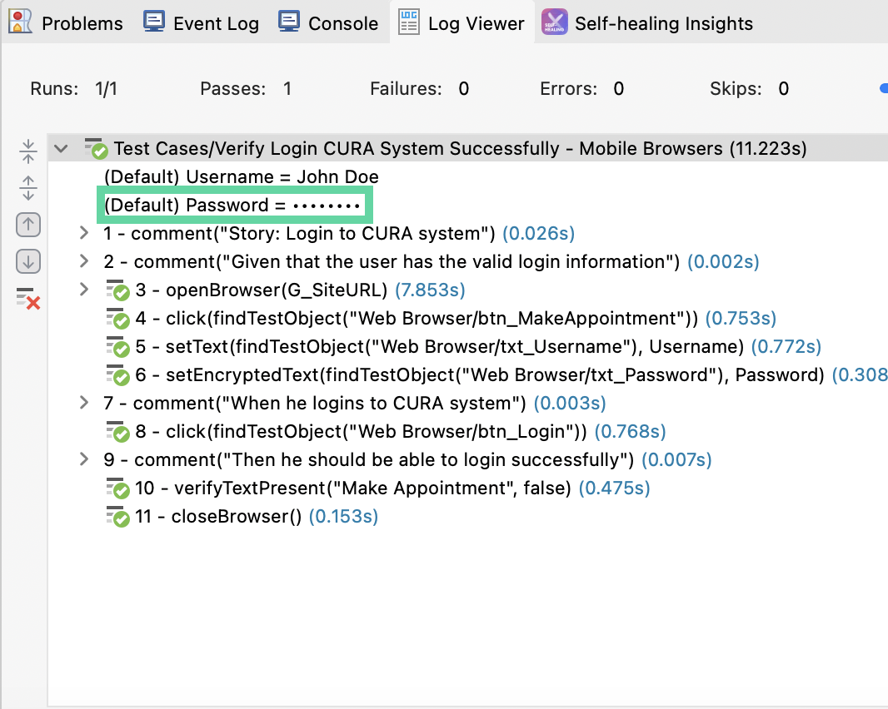Select the Default Password row
The image size is (888, 709).
pos(232,205)
